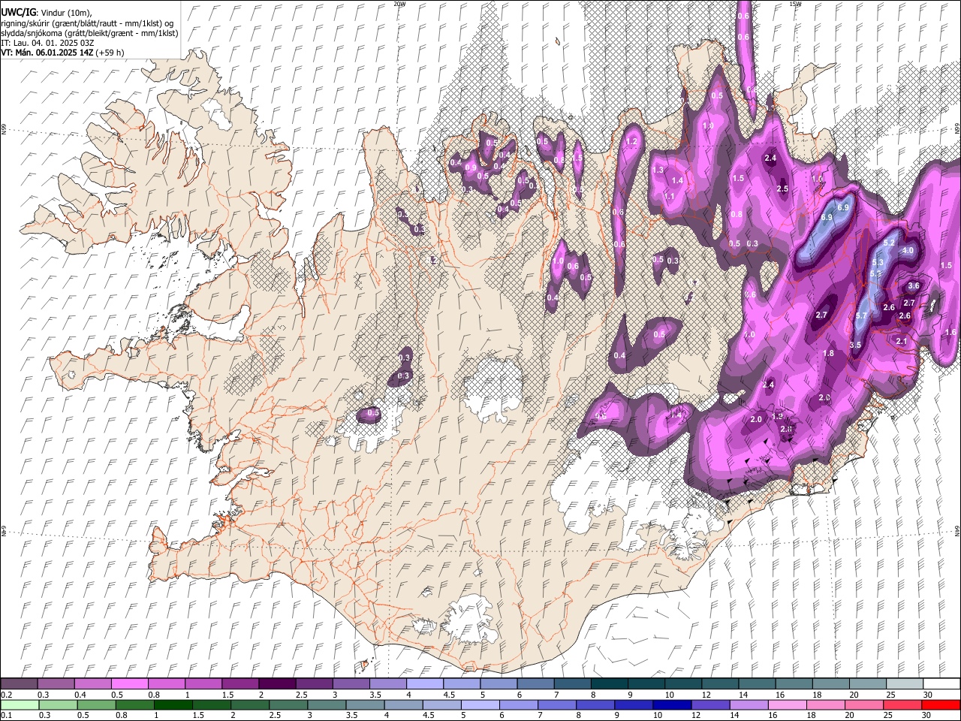Pick the light lavender 4 swatch in the upper legend
Image resolution: width=961 pixels, height=721 pixels.
(424, 684)
